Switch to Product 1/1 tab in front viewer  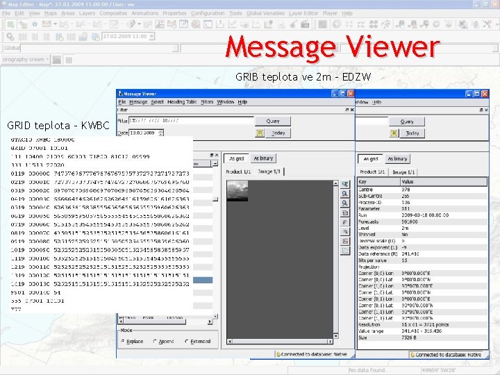tap(238, 172)
